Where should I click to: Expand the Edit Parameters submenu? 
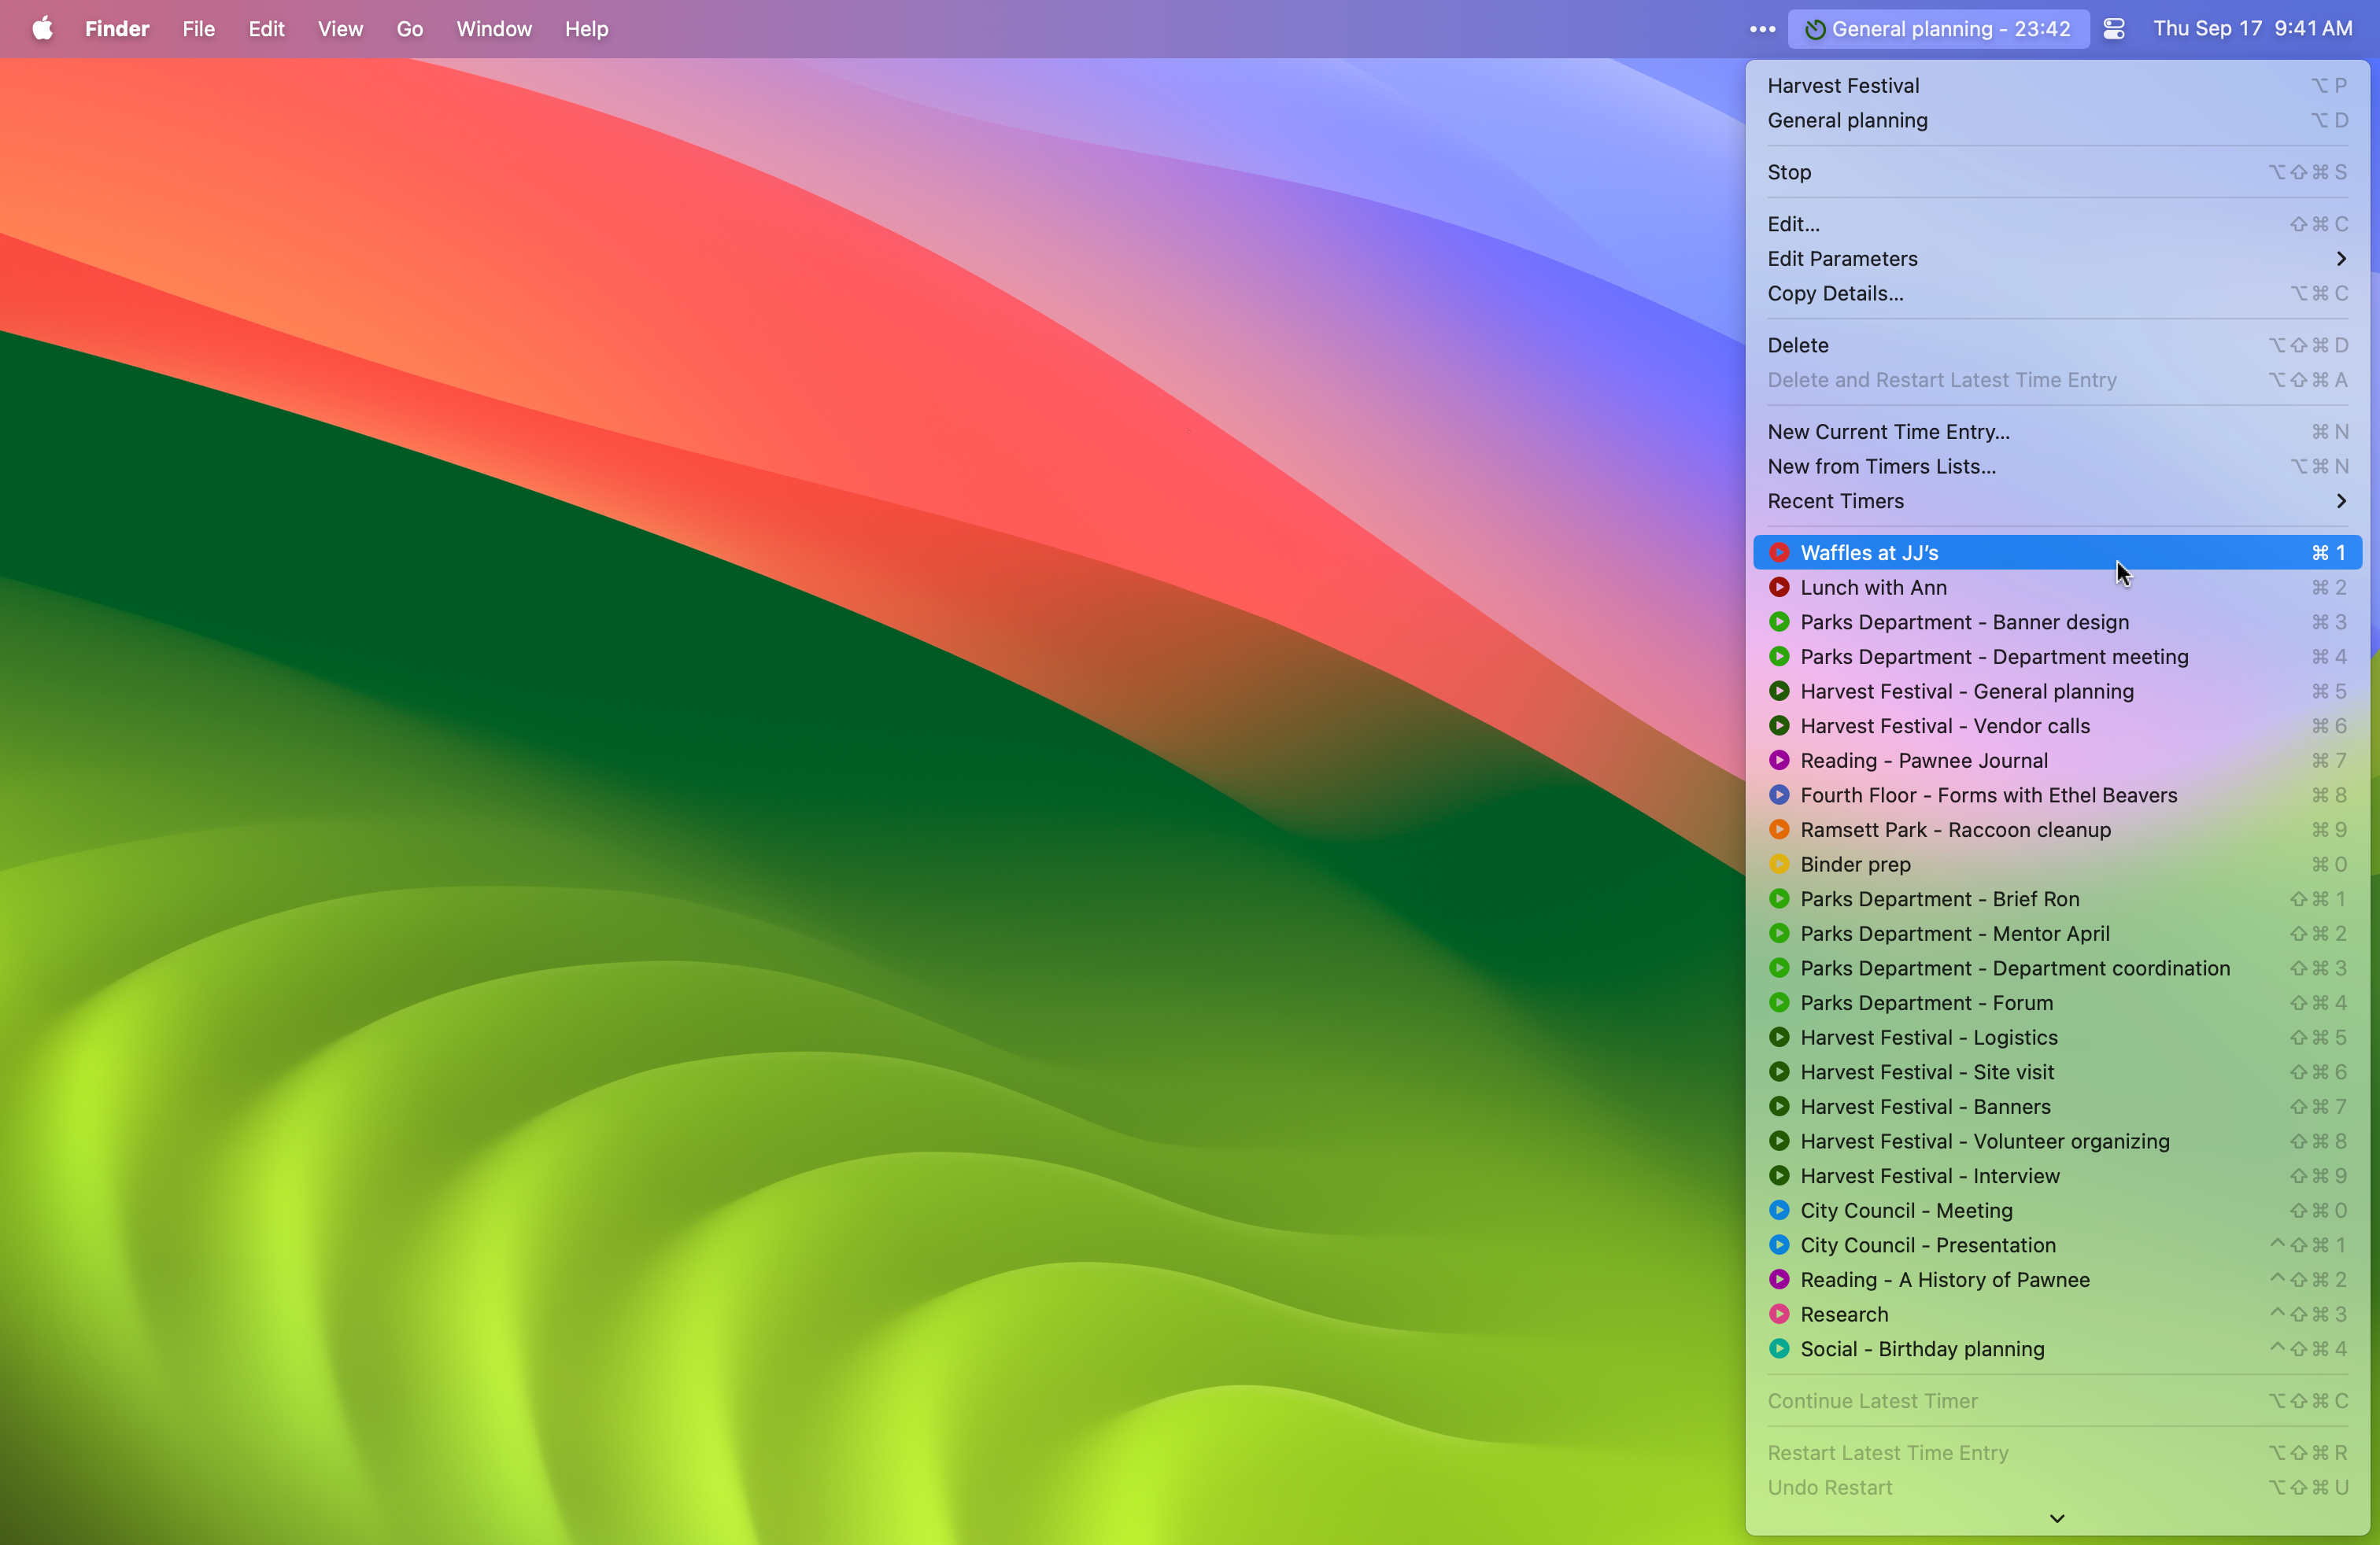point(2057,259)
